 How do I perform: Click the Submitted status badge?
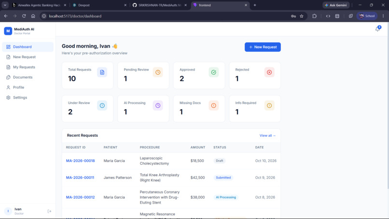click(223, 178)
